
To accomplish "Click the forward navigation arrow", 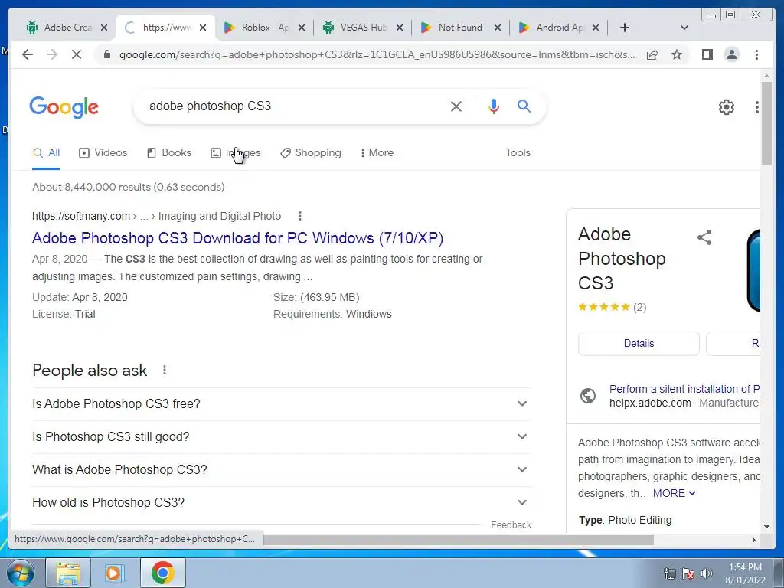I will (x=52, y=54).
